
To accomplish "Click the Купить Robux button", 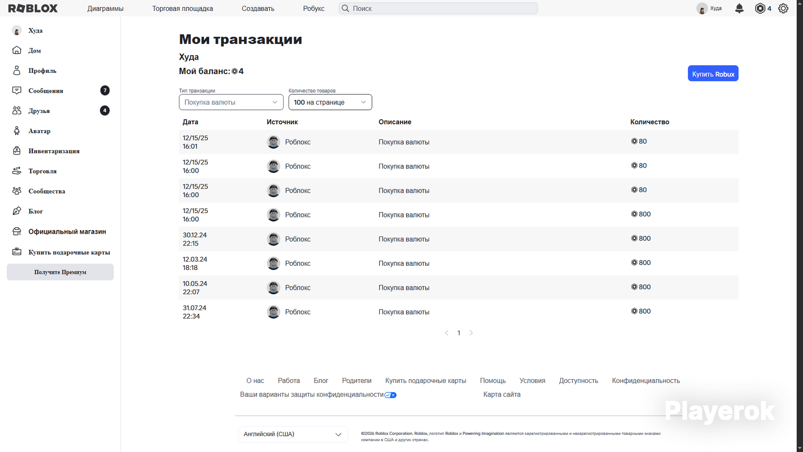I will [713, 74].
